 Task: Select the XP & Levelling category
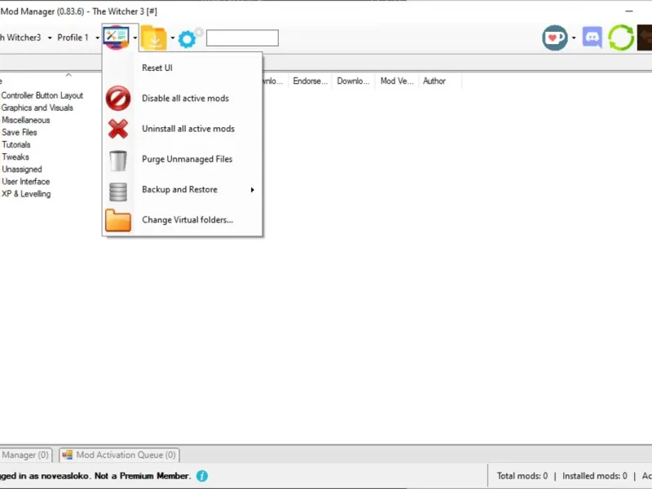click(x=26, y=194)
